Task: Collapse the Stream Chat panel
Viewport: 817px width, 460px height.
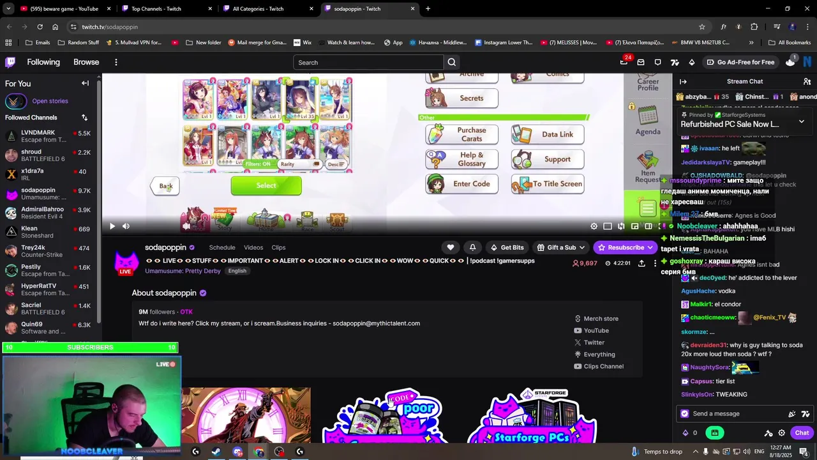Action: click(683, 81)
